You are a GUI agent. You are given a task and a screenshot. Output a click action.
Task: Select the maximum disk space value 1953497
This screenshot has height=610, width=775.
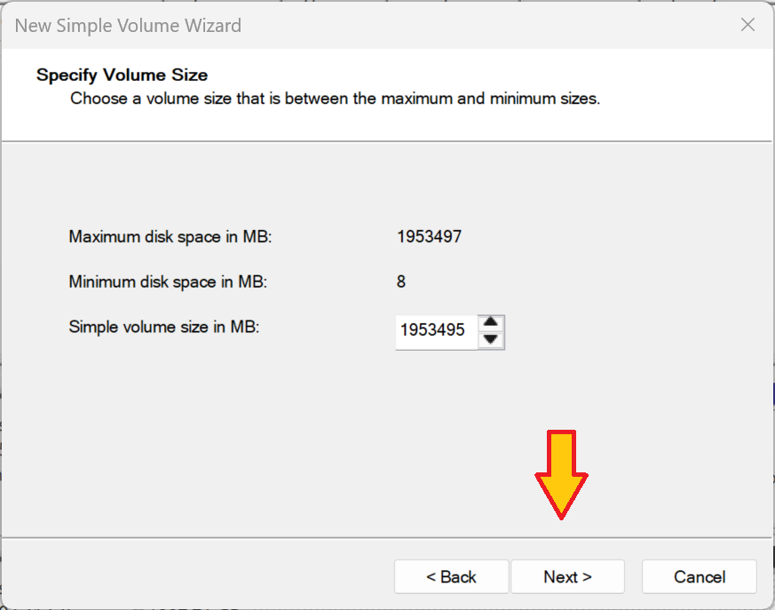(x=429, y=237)
